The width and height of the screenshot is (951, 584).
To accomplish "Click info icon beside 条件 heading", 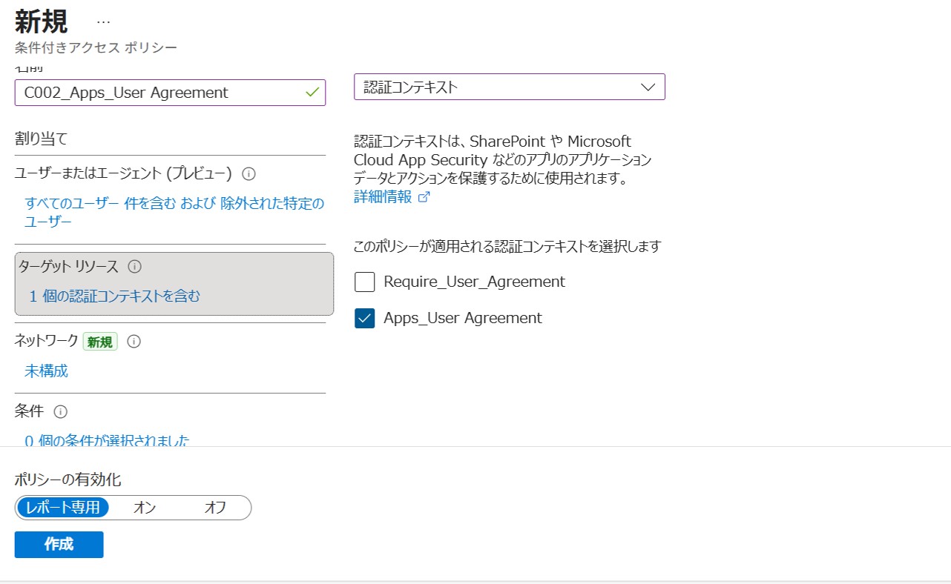I will (x=61, y=411).
